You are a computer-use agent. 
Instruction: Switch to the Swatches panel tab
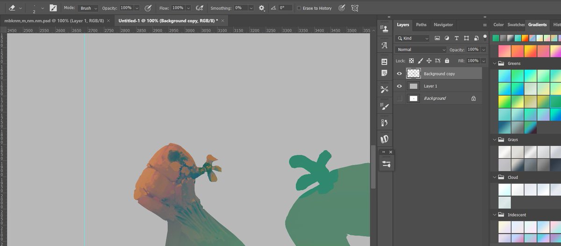click(x=516, y=25)
